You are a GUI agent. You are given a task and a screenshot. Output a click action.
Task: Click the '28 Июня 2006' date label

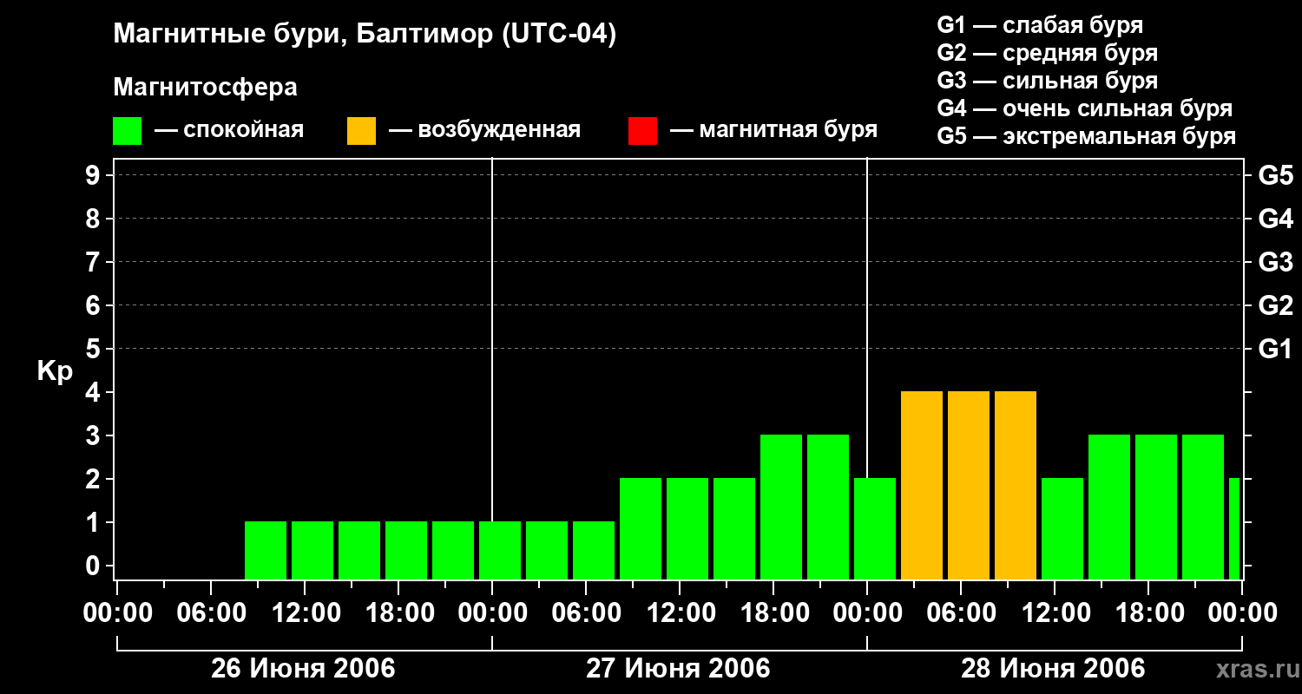tap(1053, 669)
